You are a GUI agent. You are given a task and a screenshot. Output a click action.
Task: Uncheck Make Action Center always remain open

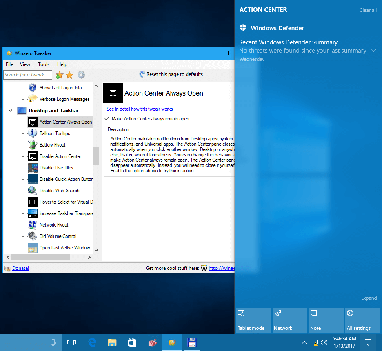(107, 119)
